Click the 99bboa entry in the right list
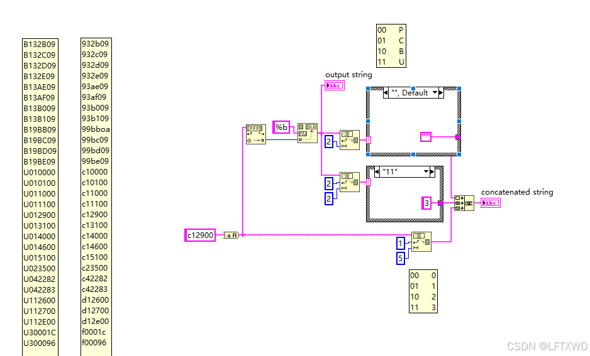Screen dimensions: 590x356 (x=96, y=129)
